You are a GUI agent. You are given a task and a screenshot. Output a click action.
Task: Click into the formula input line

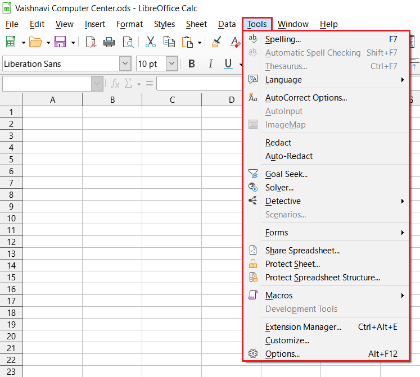[199, 84]
